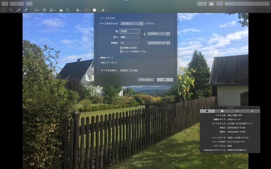Open the Adjust Color tool
The image size is (271, 169).
(x=61, y=10)
